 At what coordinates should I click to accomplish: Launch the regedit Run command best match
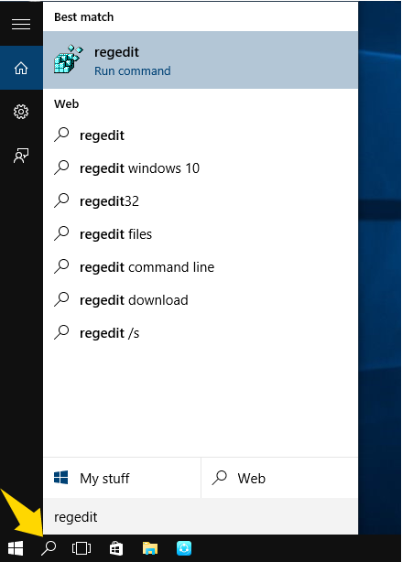pyautogui.click(x=201, y=60)
